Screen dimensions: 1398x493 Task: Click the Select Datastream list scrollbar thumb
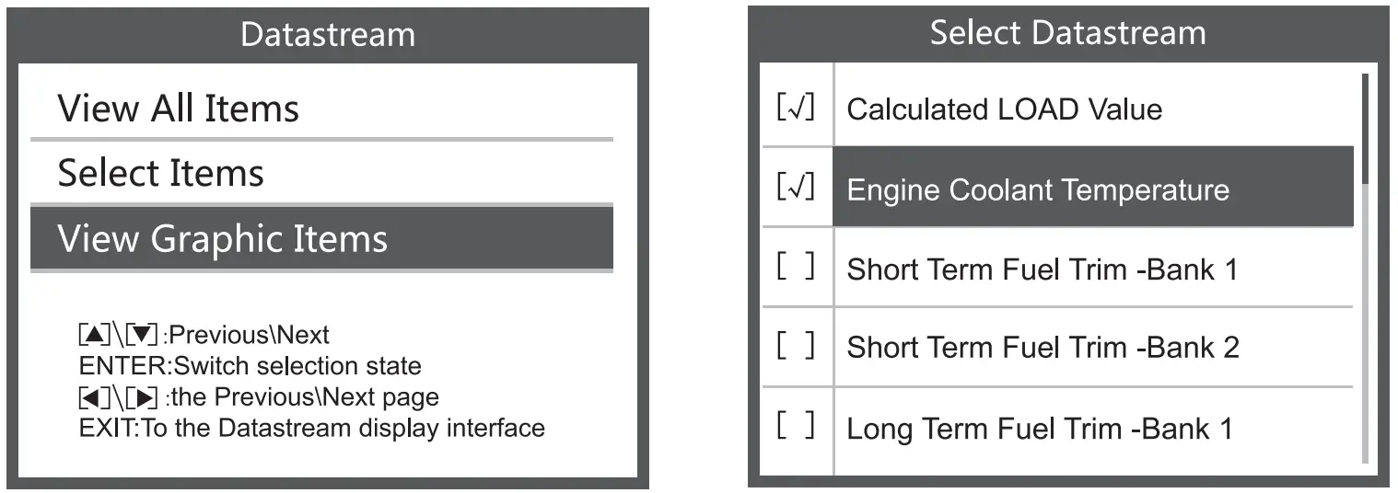1365,129
